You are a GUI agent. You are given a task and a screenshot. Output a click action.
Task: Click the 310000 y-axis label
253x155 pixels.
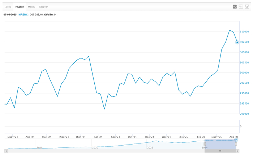244,32
